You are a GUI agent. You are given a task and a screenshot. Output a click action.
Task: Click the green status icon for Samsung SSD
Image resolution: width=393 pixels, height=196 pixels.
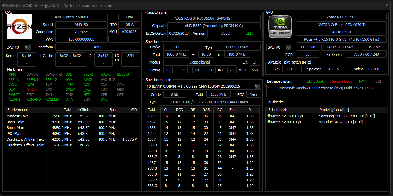269,116
